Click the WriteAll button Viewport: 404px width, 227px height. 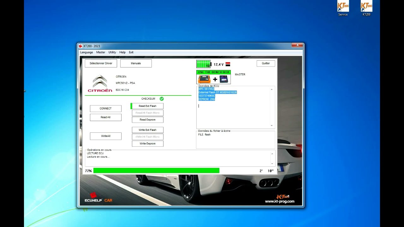pos(106,136)
